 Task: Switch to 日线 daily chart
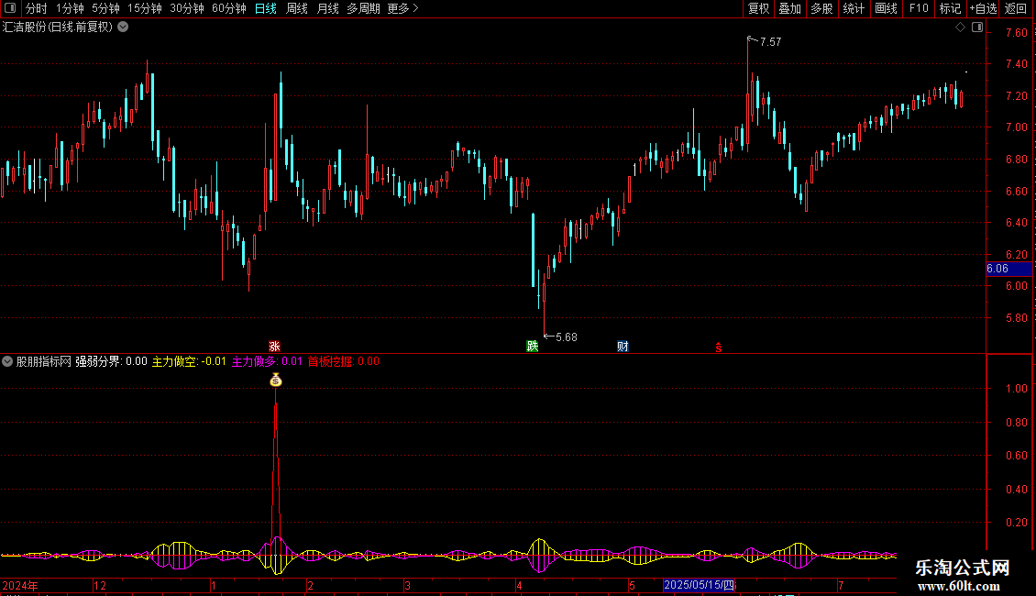[x=266, y=8]
